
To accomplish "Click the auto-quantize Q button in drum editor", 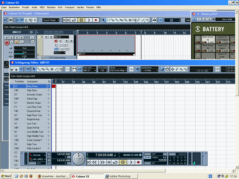I will point(138,70).
